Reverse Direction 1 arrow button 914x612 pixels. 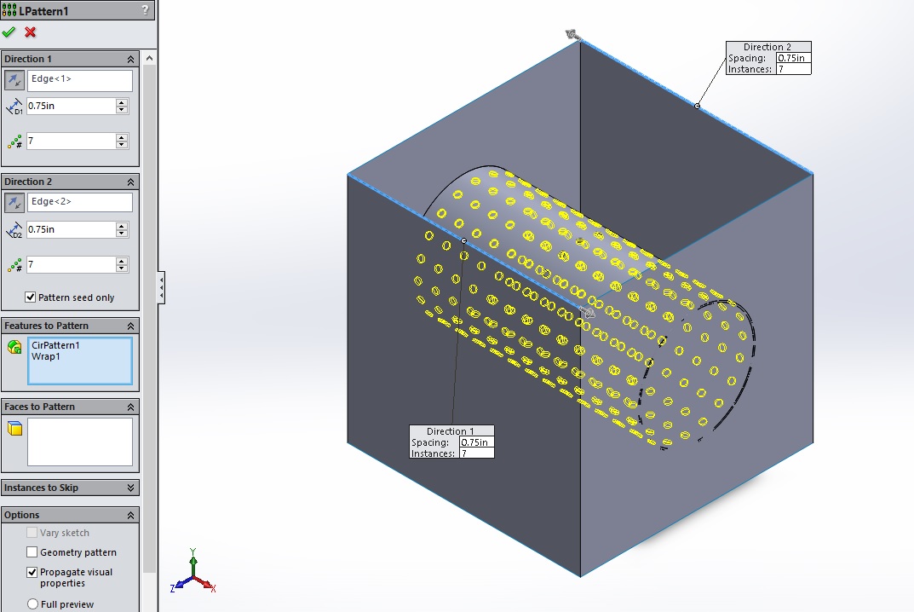(x=14, y=81)
